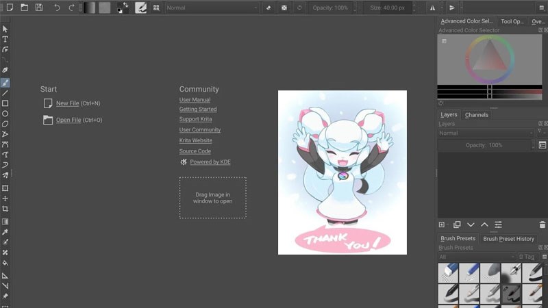548x308 pixels.
Task: Click the add new layer icon
Action: click(x=442, y=224)
